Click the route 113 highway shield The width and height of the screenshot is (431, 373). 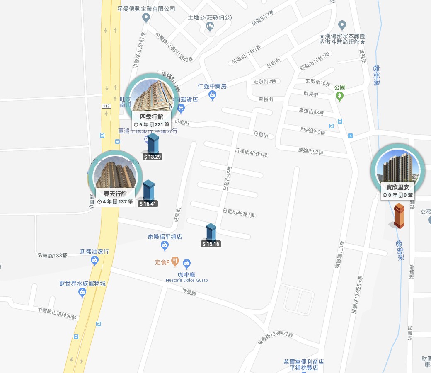coord(107,106)
